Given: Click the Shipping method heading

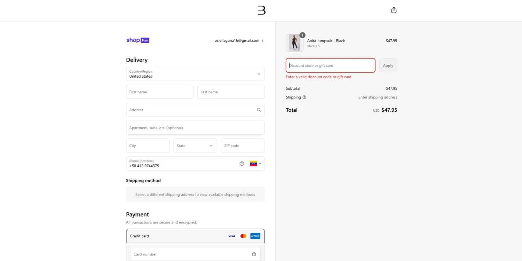Looking at the screenshot, I should coord(143,181).
